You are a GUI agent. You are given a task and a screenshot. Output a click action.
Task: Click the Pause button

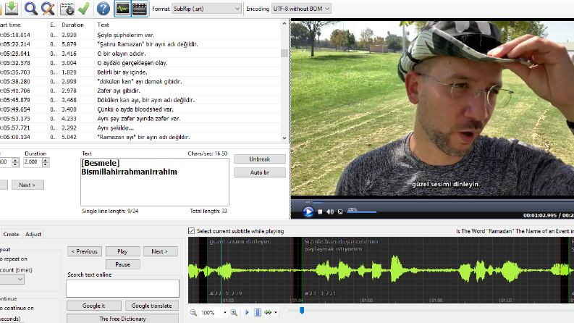[122, 264]
